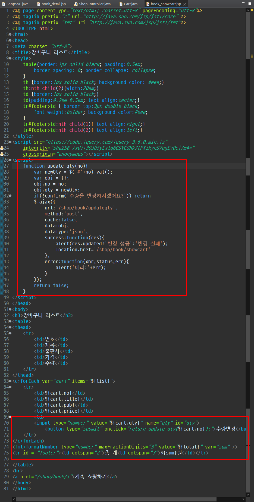
Task: Toggle the fold marker on line 32
Action: coord(10,196)
